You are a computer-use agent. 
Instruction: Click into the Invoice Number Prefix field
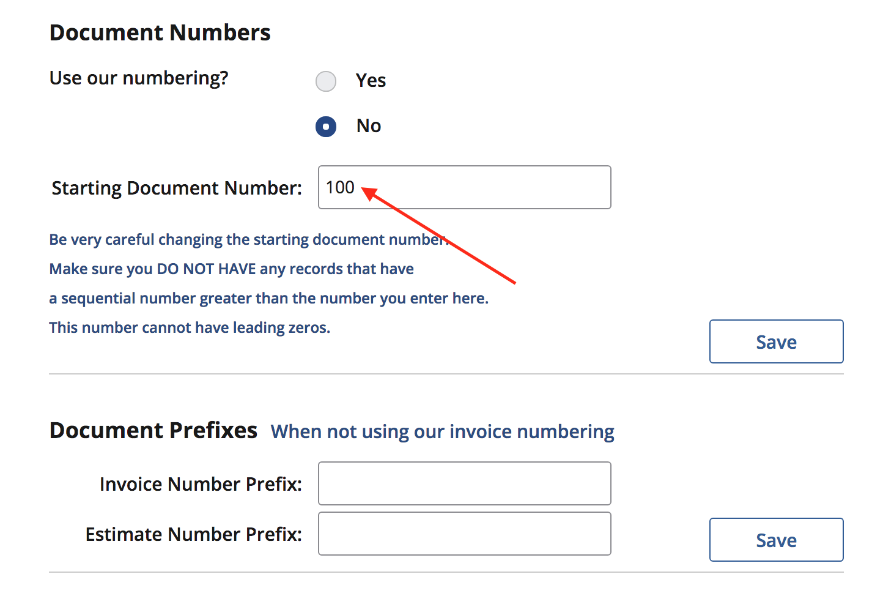(464, 483)
